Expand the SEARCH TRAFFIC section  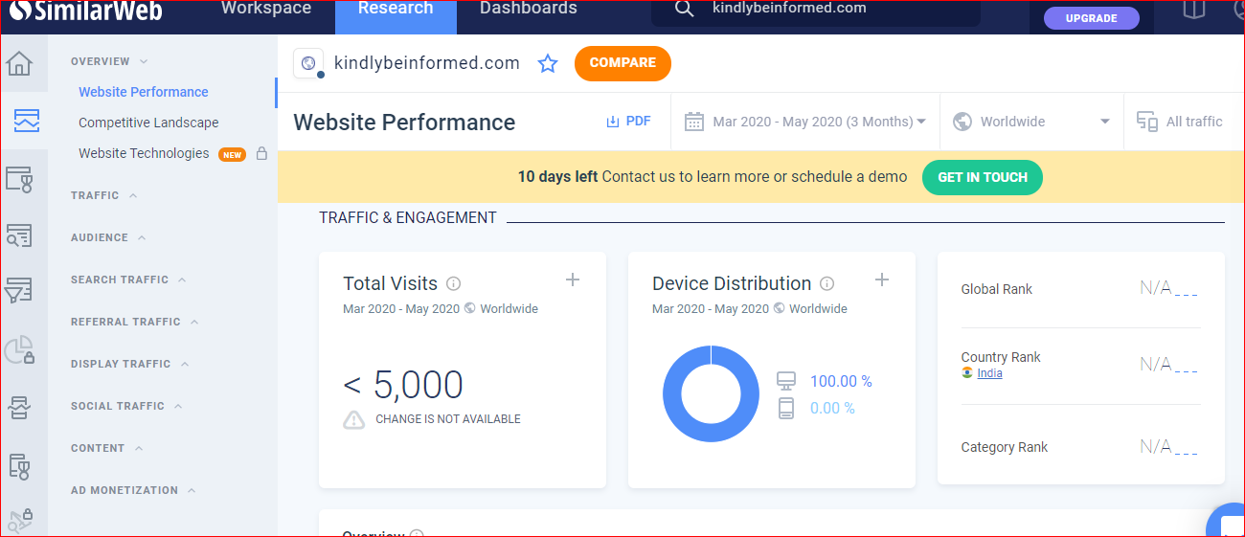[x=128, y=280]
